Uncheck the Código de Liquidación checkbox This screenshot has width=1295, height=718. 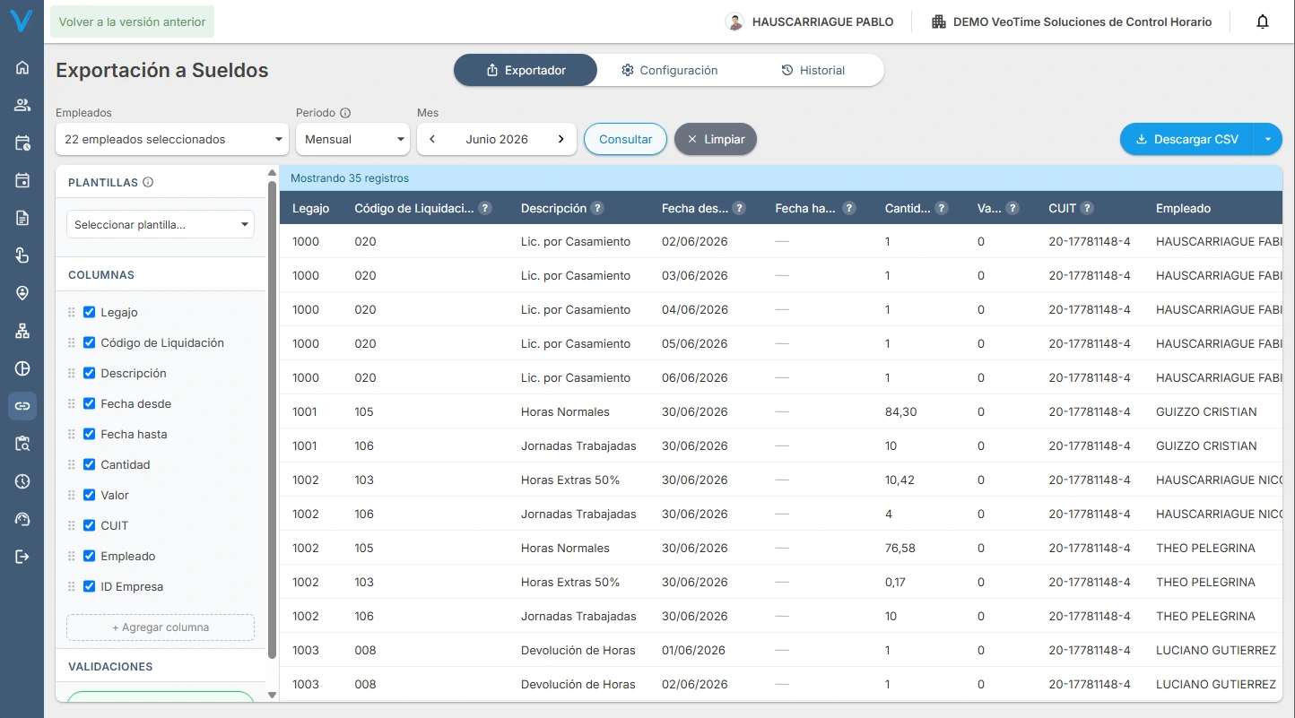pos(89,342)
